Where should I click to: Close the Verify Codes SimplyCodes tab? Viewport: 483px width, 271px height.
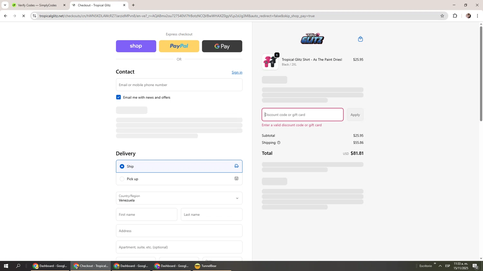(64, 5)
